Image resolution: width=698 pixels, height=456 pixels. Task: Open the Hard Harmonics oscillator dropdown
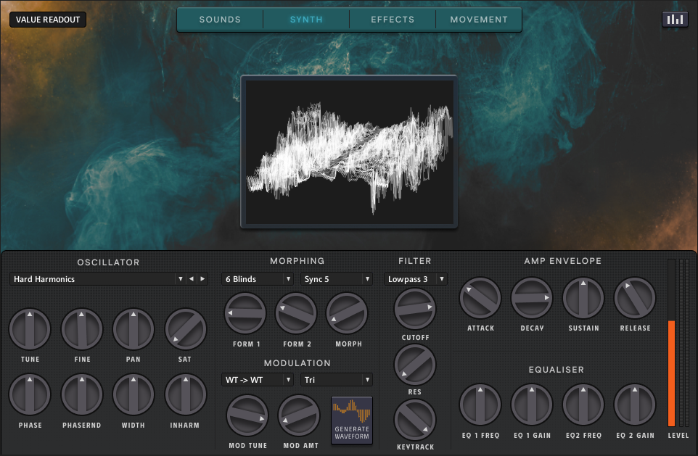coord(98,279)
